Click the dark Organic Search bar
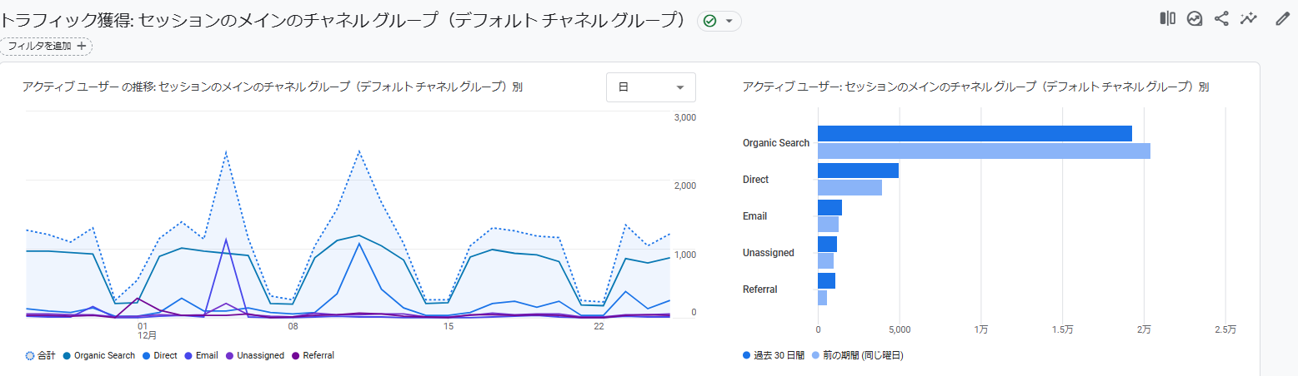Viewport: 1298px width, 376px height. point(974,133)
